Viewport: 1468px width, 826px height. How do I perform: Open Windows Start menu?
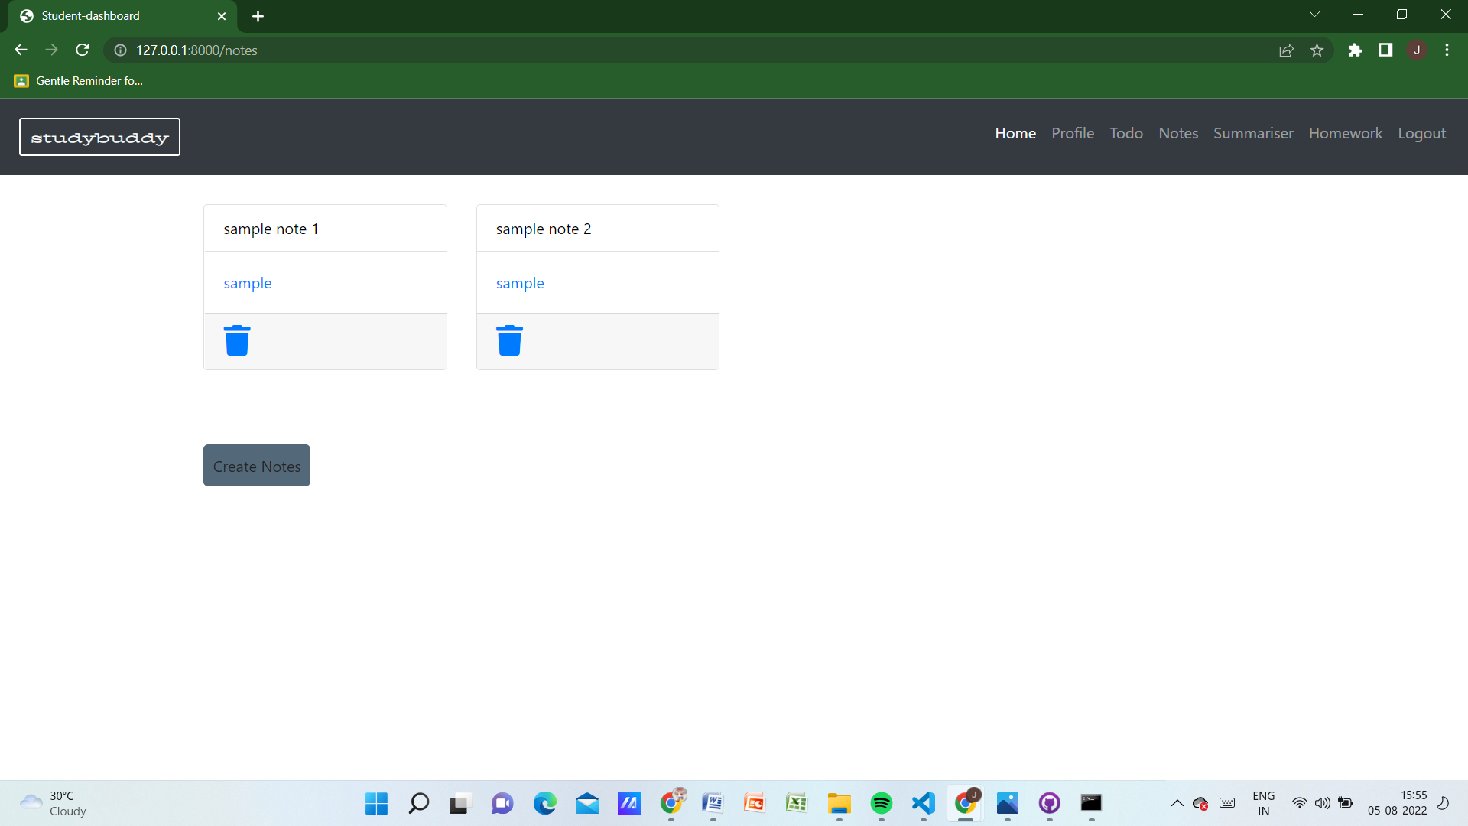point(376,803)
